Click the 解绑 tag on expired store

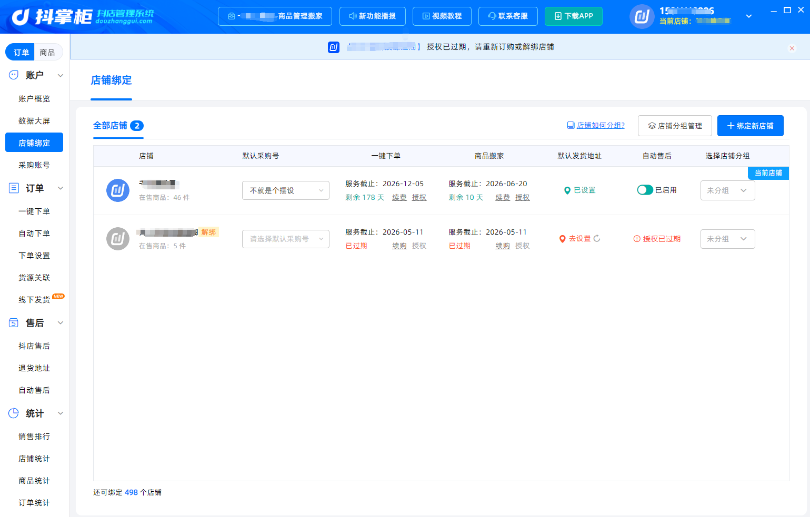[x=208, y=232]
